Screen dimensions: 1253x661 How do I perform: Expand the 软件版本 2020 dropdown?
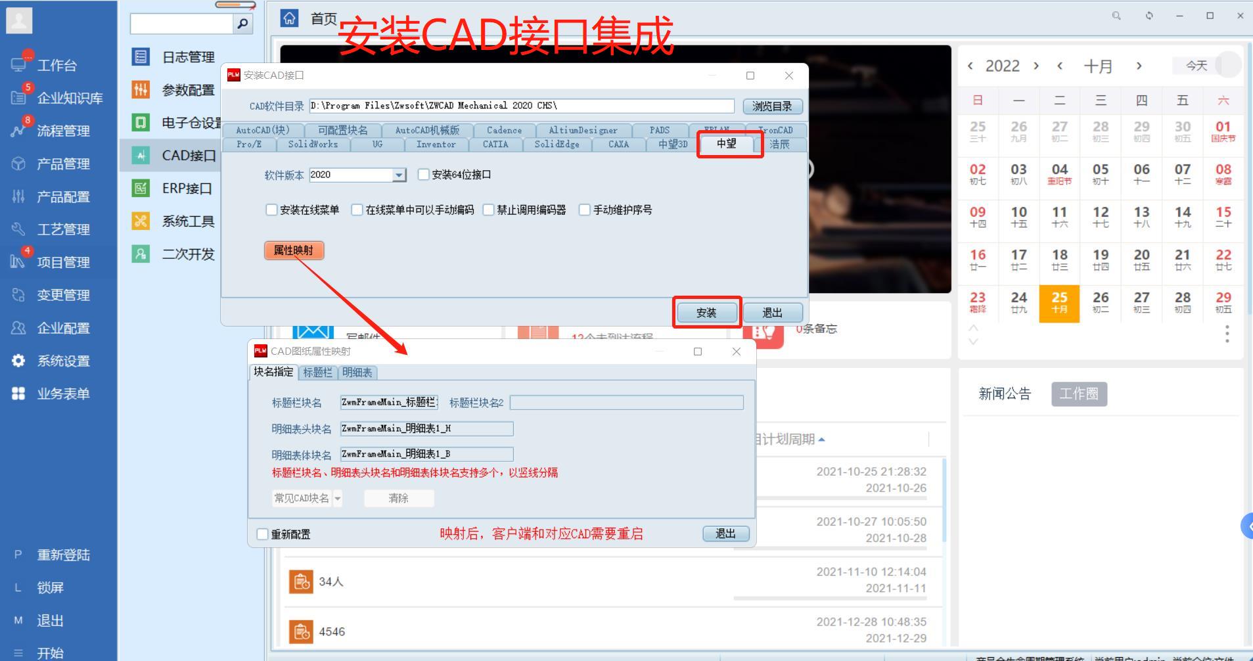coord(399,175)
